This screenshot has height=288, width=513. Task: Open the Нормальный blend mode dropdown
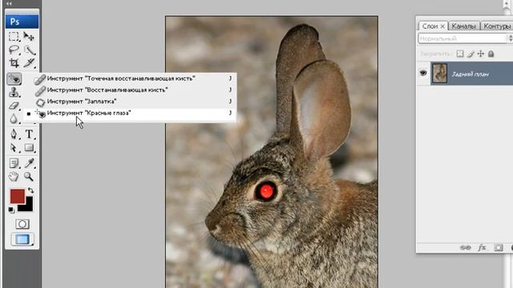(465, 38)
